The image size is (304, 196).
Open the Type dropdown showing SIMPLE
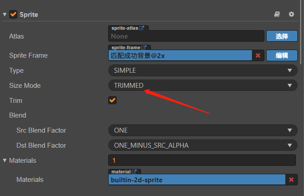tap(203, 70)
